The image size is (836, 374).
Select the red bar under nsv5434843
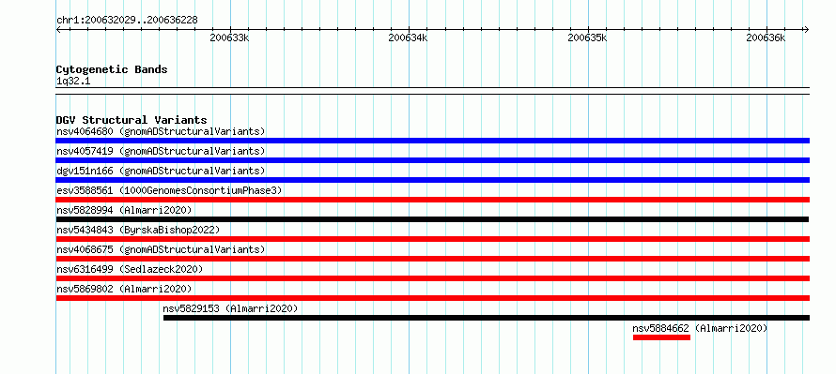432,239
